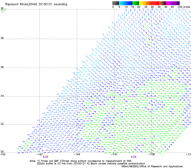Select the green 15-20 knots legend swatch

tap(136, 3)
